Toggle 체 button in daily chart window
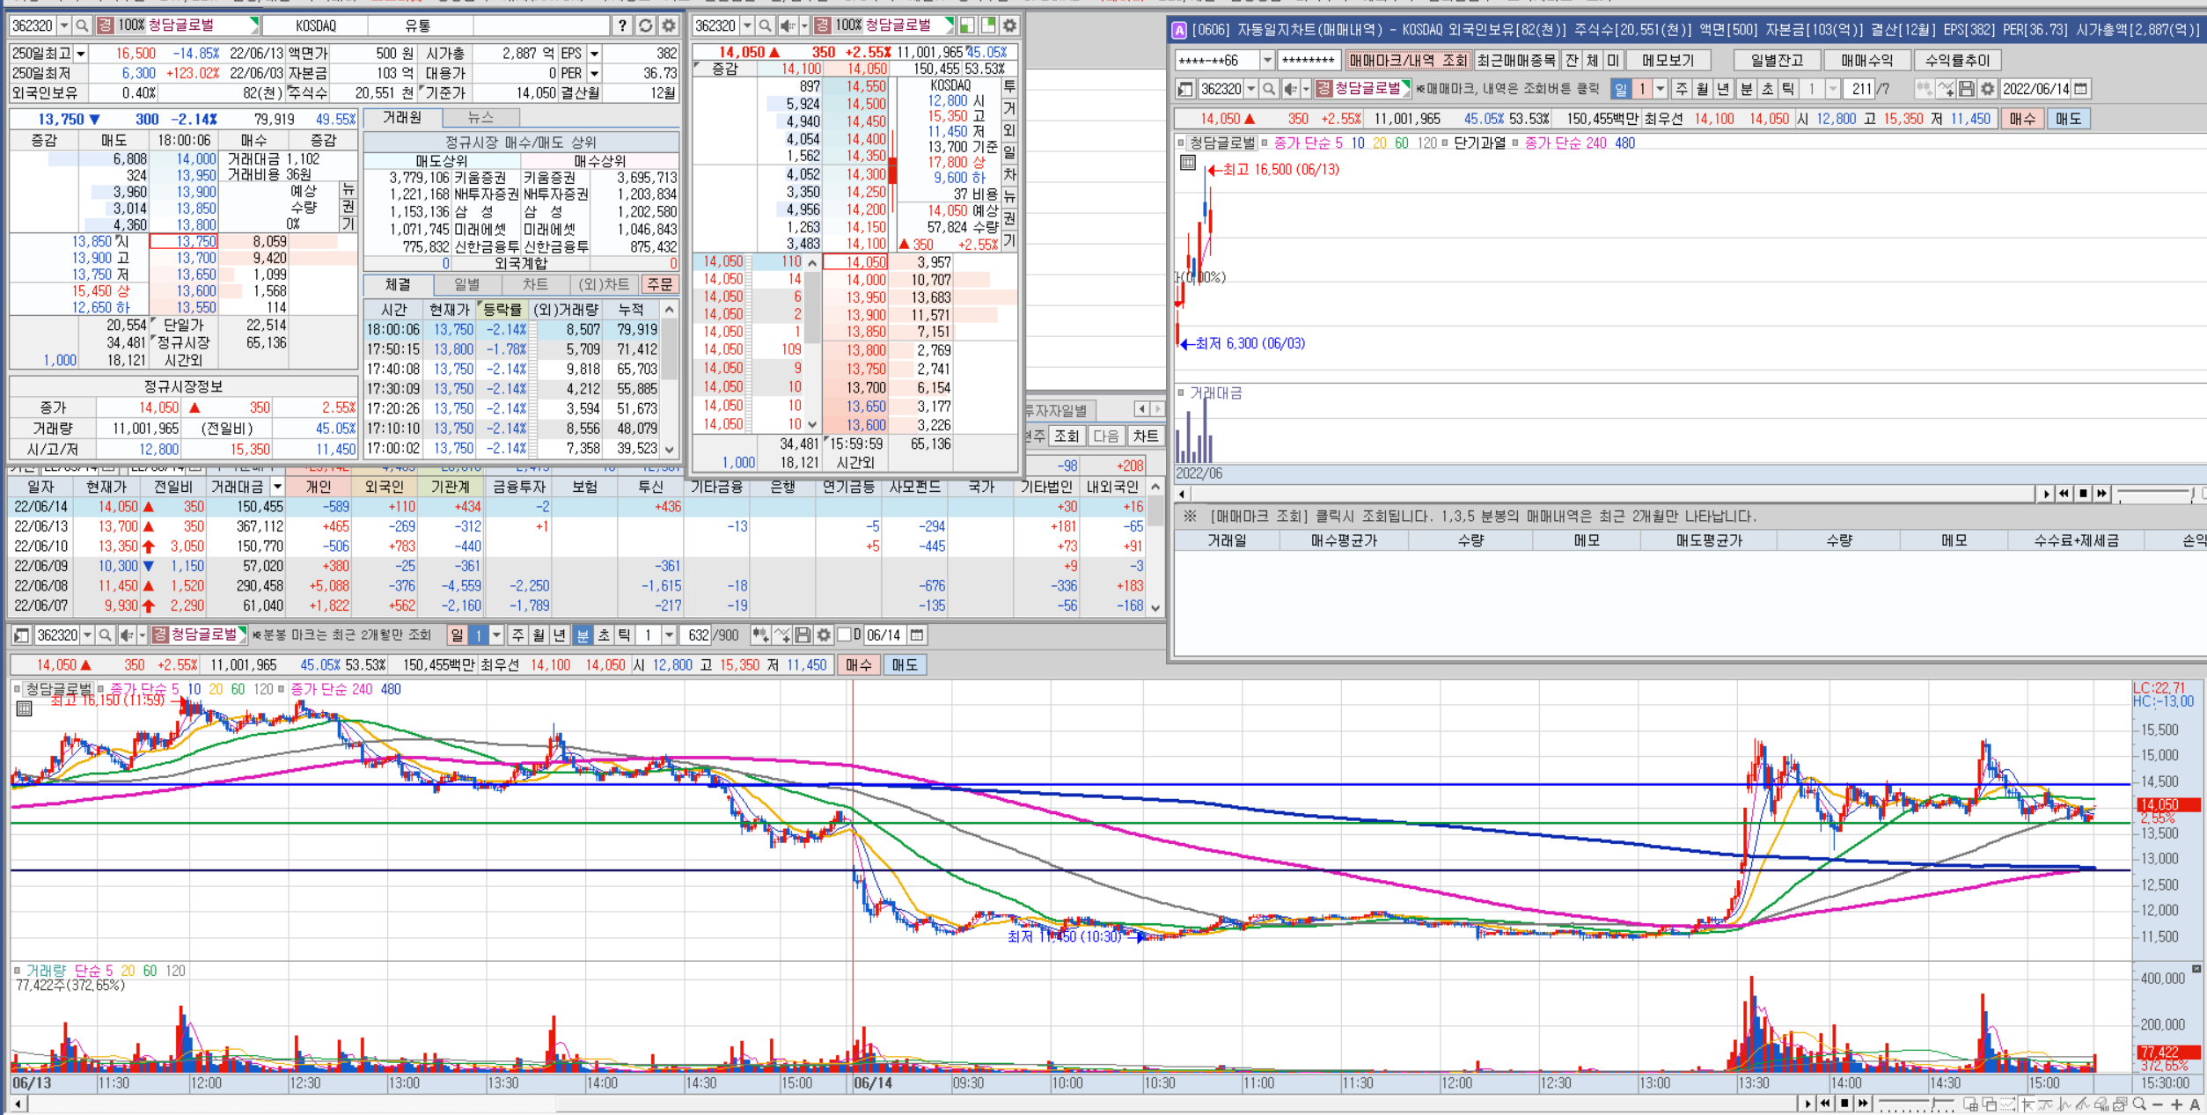Image resolution: width=2207 pixels, height=1115 pixels. (1592, 61)
